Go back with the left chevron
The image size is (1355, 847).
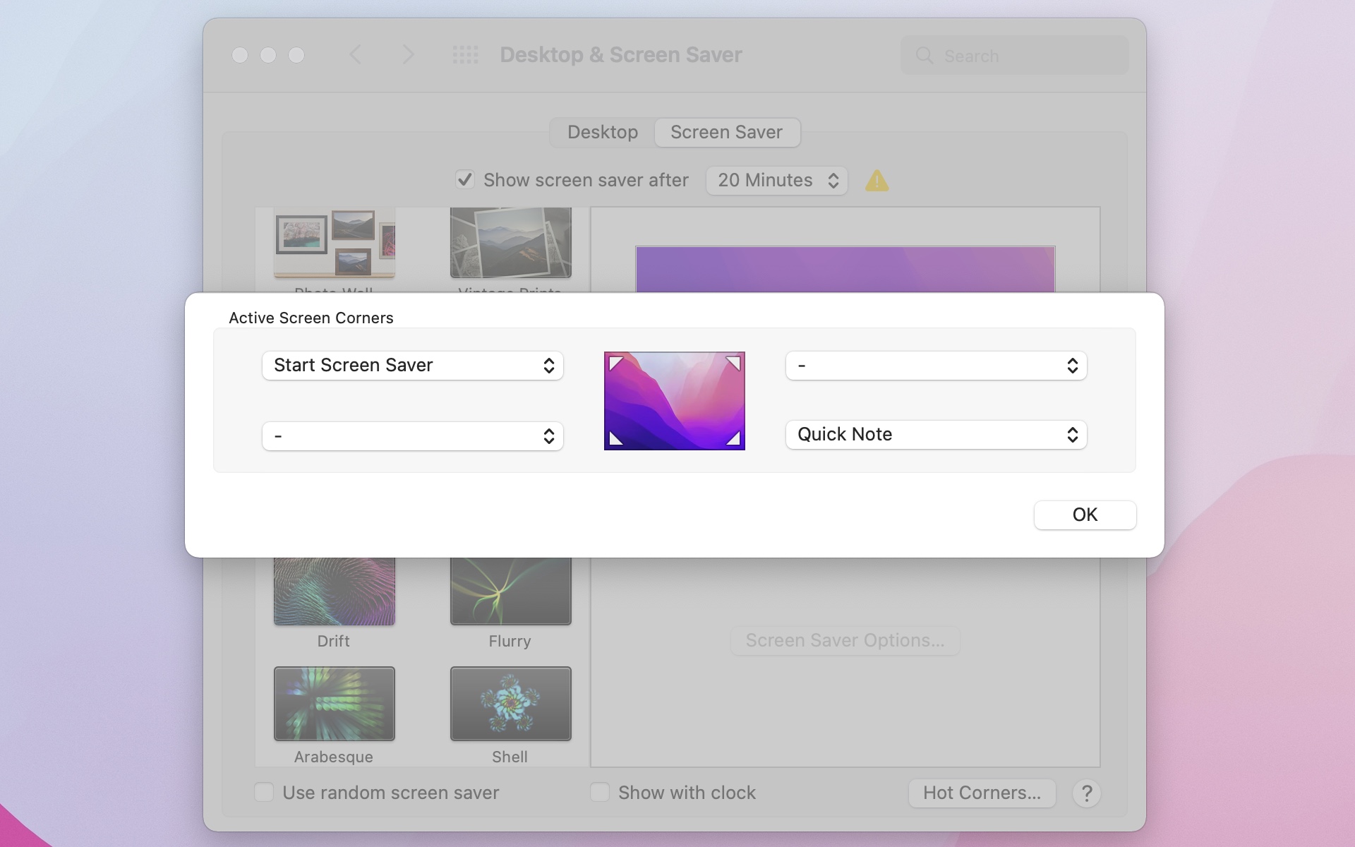click(356, 54)
